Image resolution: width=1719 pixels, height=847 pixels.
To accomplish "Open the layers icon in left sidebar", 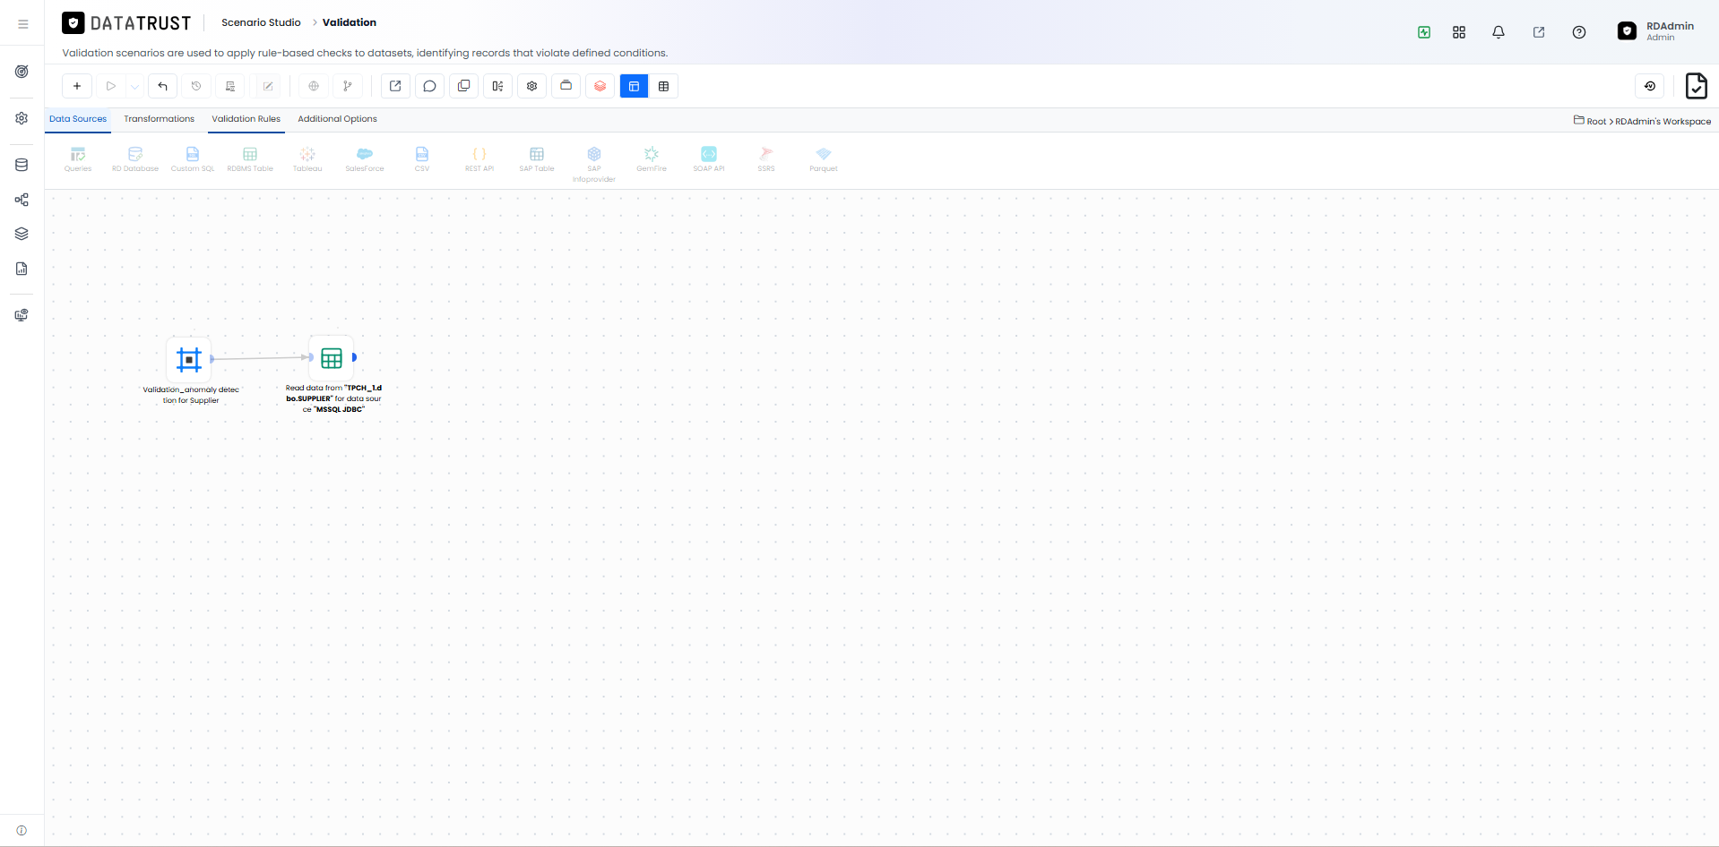I will click(x=22, y=234).
